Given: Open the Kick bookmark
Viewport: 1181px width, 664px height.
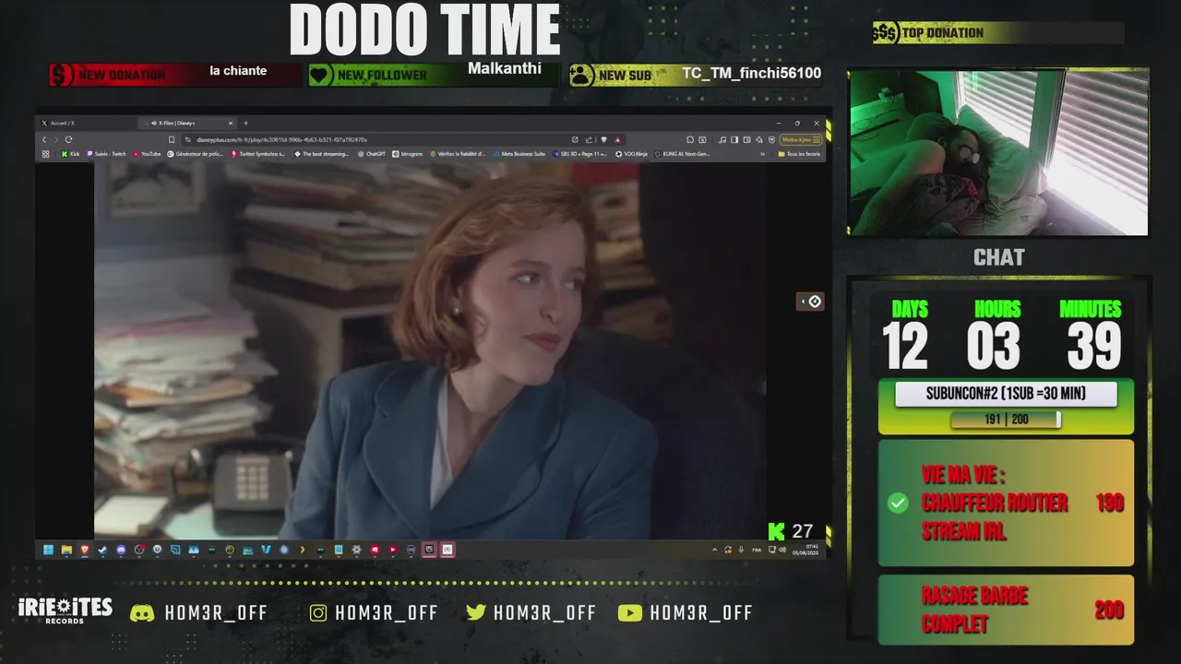Looking at the screenshot, I should (x=70, y=154).
